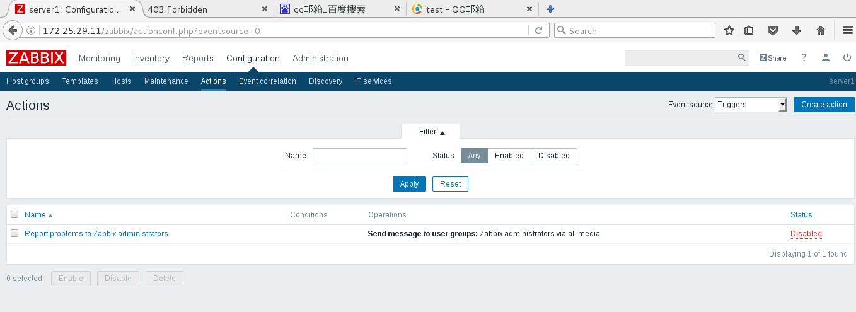Click the Zabbix logo

pos(36,58)
